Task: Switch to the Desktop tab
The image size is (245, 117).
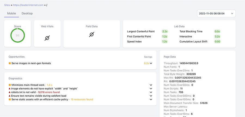Action: point(27,13)
